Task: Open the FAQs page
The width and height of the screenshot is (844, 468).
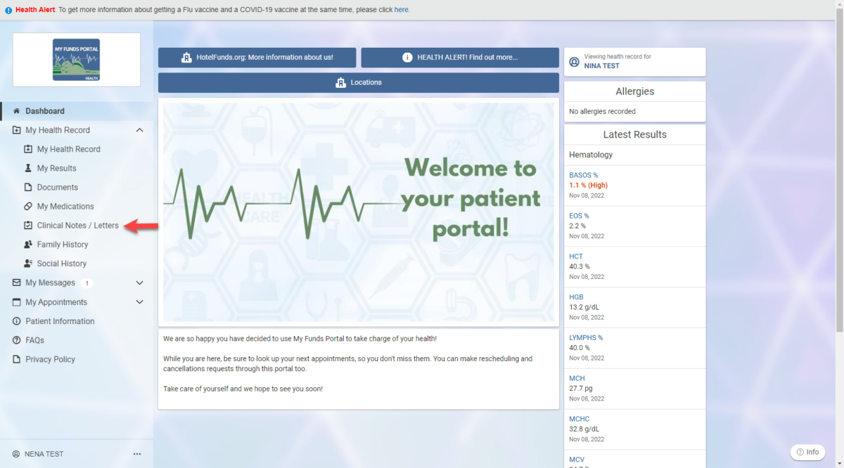Action: tap(35, 340)
